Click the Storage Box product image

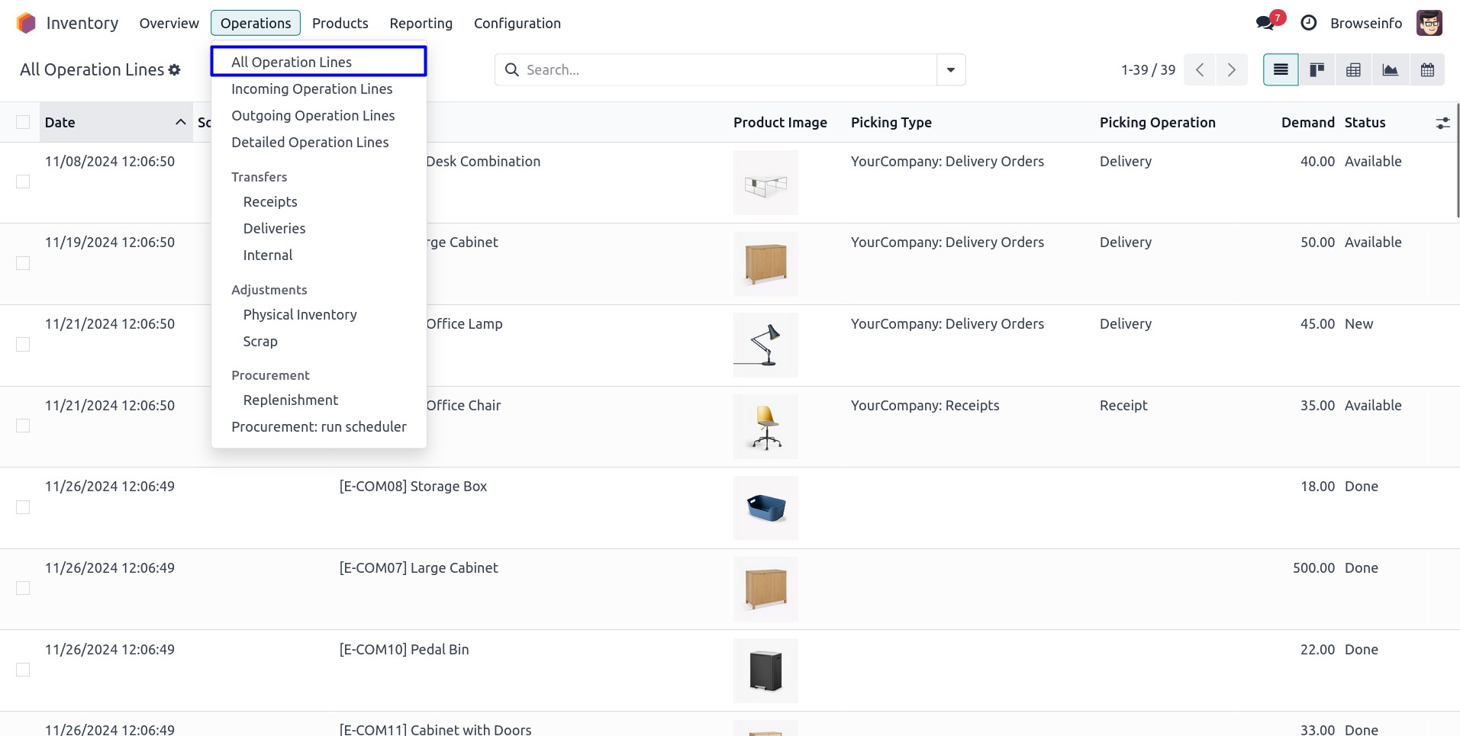pyautogui.click(x=765, y=508)
